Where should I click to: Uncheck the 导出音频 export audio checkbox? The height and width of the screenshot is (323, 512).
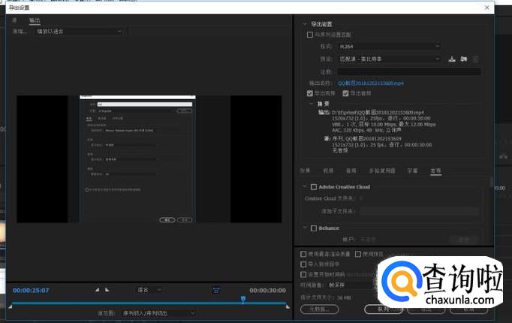pos(346,93)
